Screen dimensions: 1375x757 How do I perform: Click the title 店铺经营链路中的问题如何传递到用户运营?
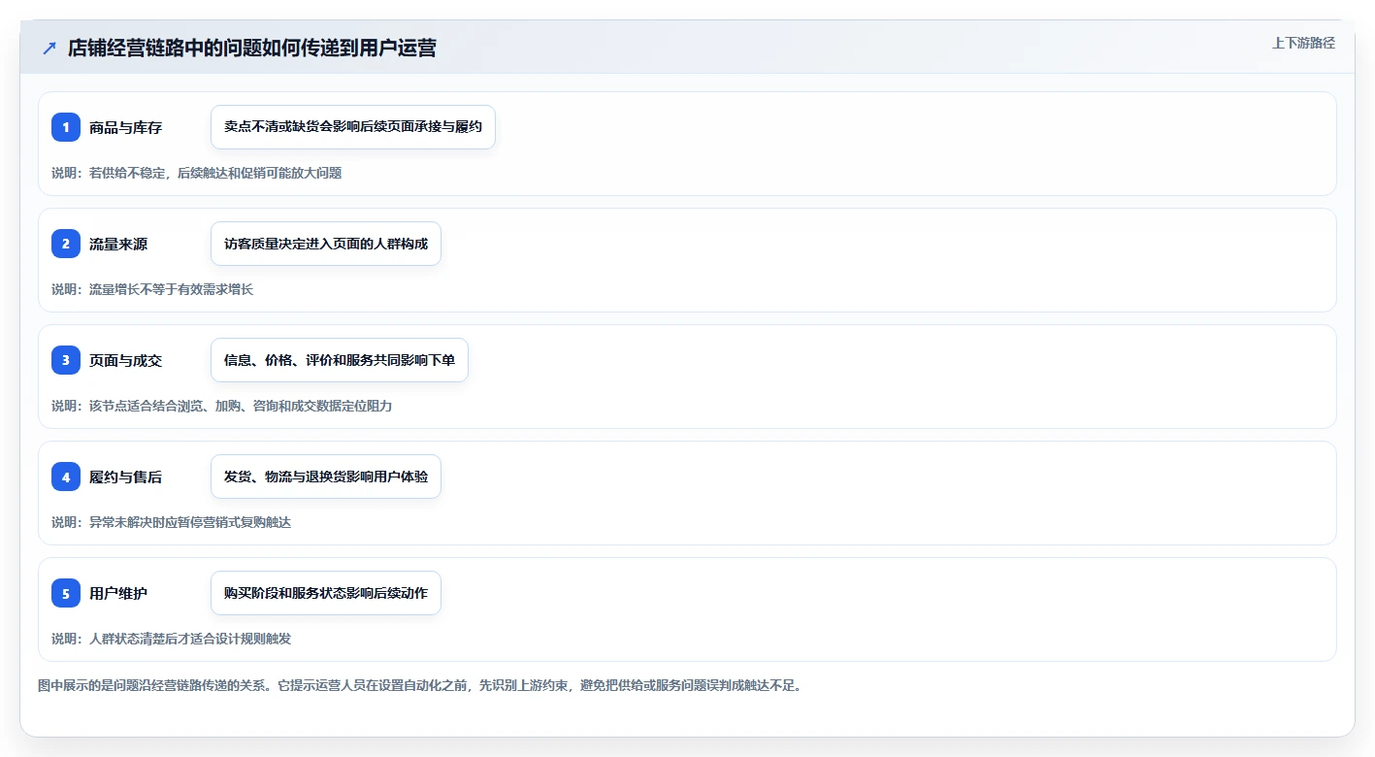(x=252, y=48)
